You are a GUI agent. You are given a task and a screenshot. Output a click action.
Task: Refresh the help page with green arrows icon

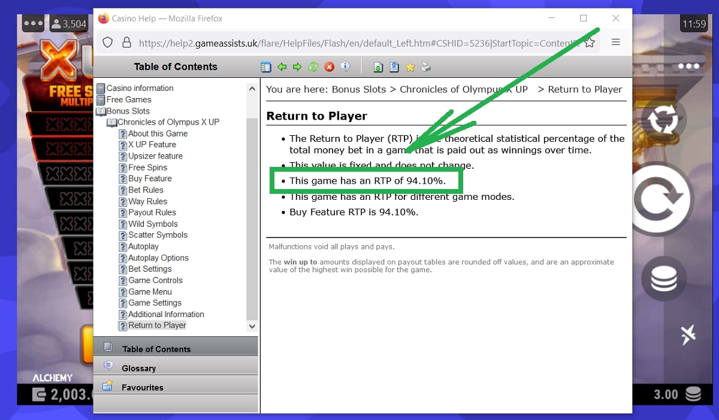pyautogui.click(x=313, y=67)
